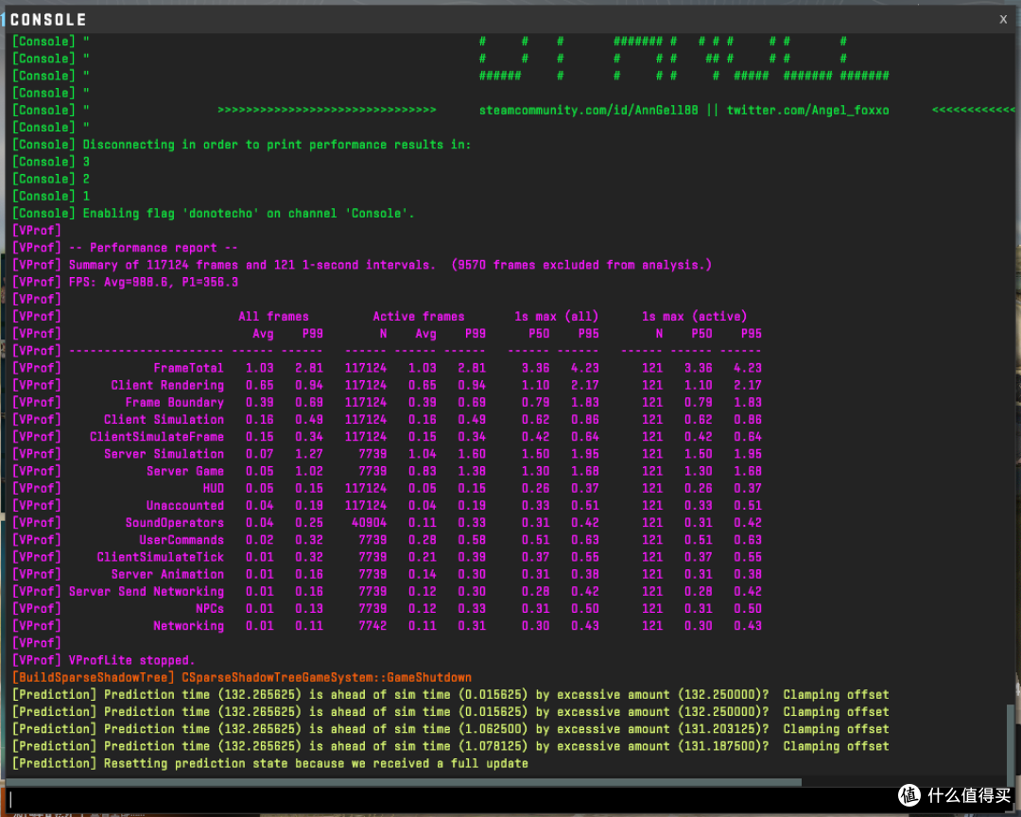Image resolution: width=1021 pixels, height=817 pixels.
Task: Click the '1s max (all)' column header
Action: pos(556,317)
